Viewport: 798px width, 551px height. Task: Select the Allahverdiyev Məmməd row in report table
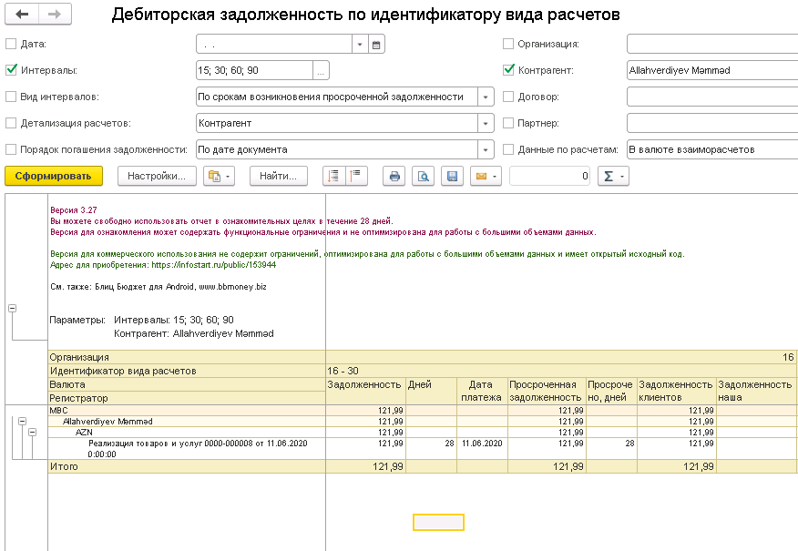pos(187,422)
